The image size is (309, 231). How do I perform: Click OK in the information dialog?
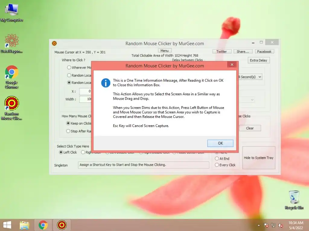coord(220,143)
